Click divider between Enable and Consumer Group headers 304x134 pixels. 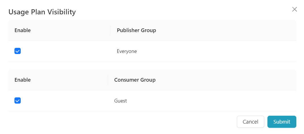point(108,80)
